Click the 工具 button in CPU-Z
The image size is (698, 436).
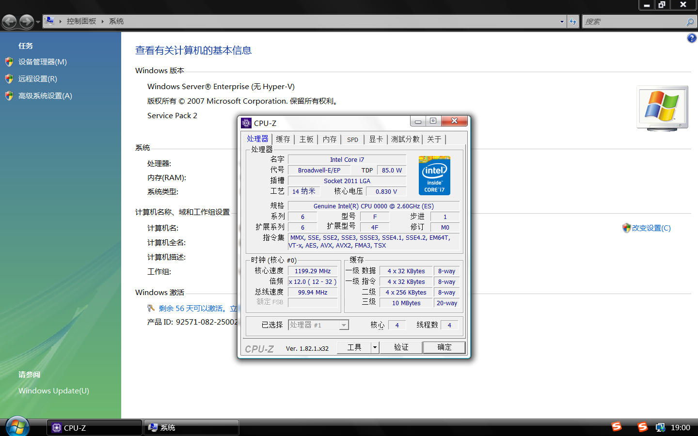pos(354,347)
